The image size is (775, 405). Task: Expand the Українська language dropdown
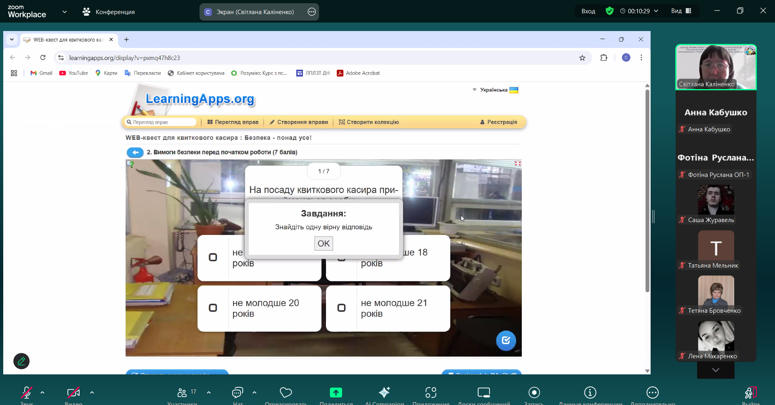pyautogui.click(x=495, y=90)
